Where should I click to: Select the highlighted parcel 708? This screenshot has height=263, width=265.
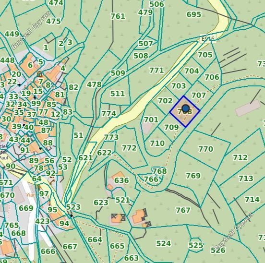click(x=185, y=111)
